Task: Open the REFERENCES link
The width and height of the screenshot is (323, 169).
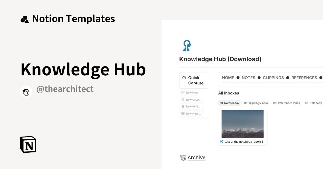Action: [x=304, y=78]
